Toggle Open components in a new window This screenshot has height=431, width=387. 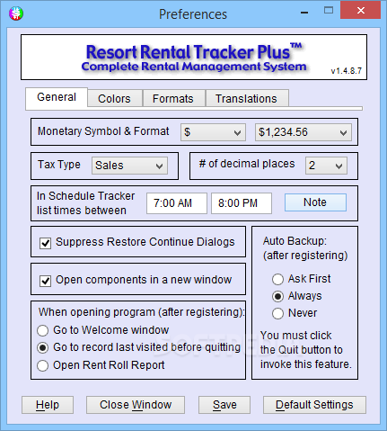(x=46, y=281)
